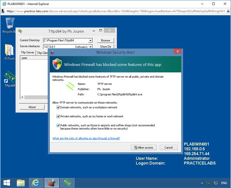Click the Allow access button
This screenshot has width=231, height=188.
144,147
